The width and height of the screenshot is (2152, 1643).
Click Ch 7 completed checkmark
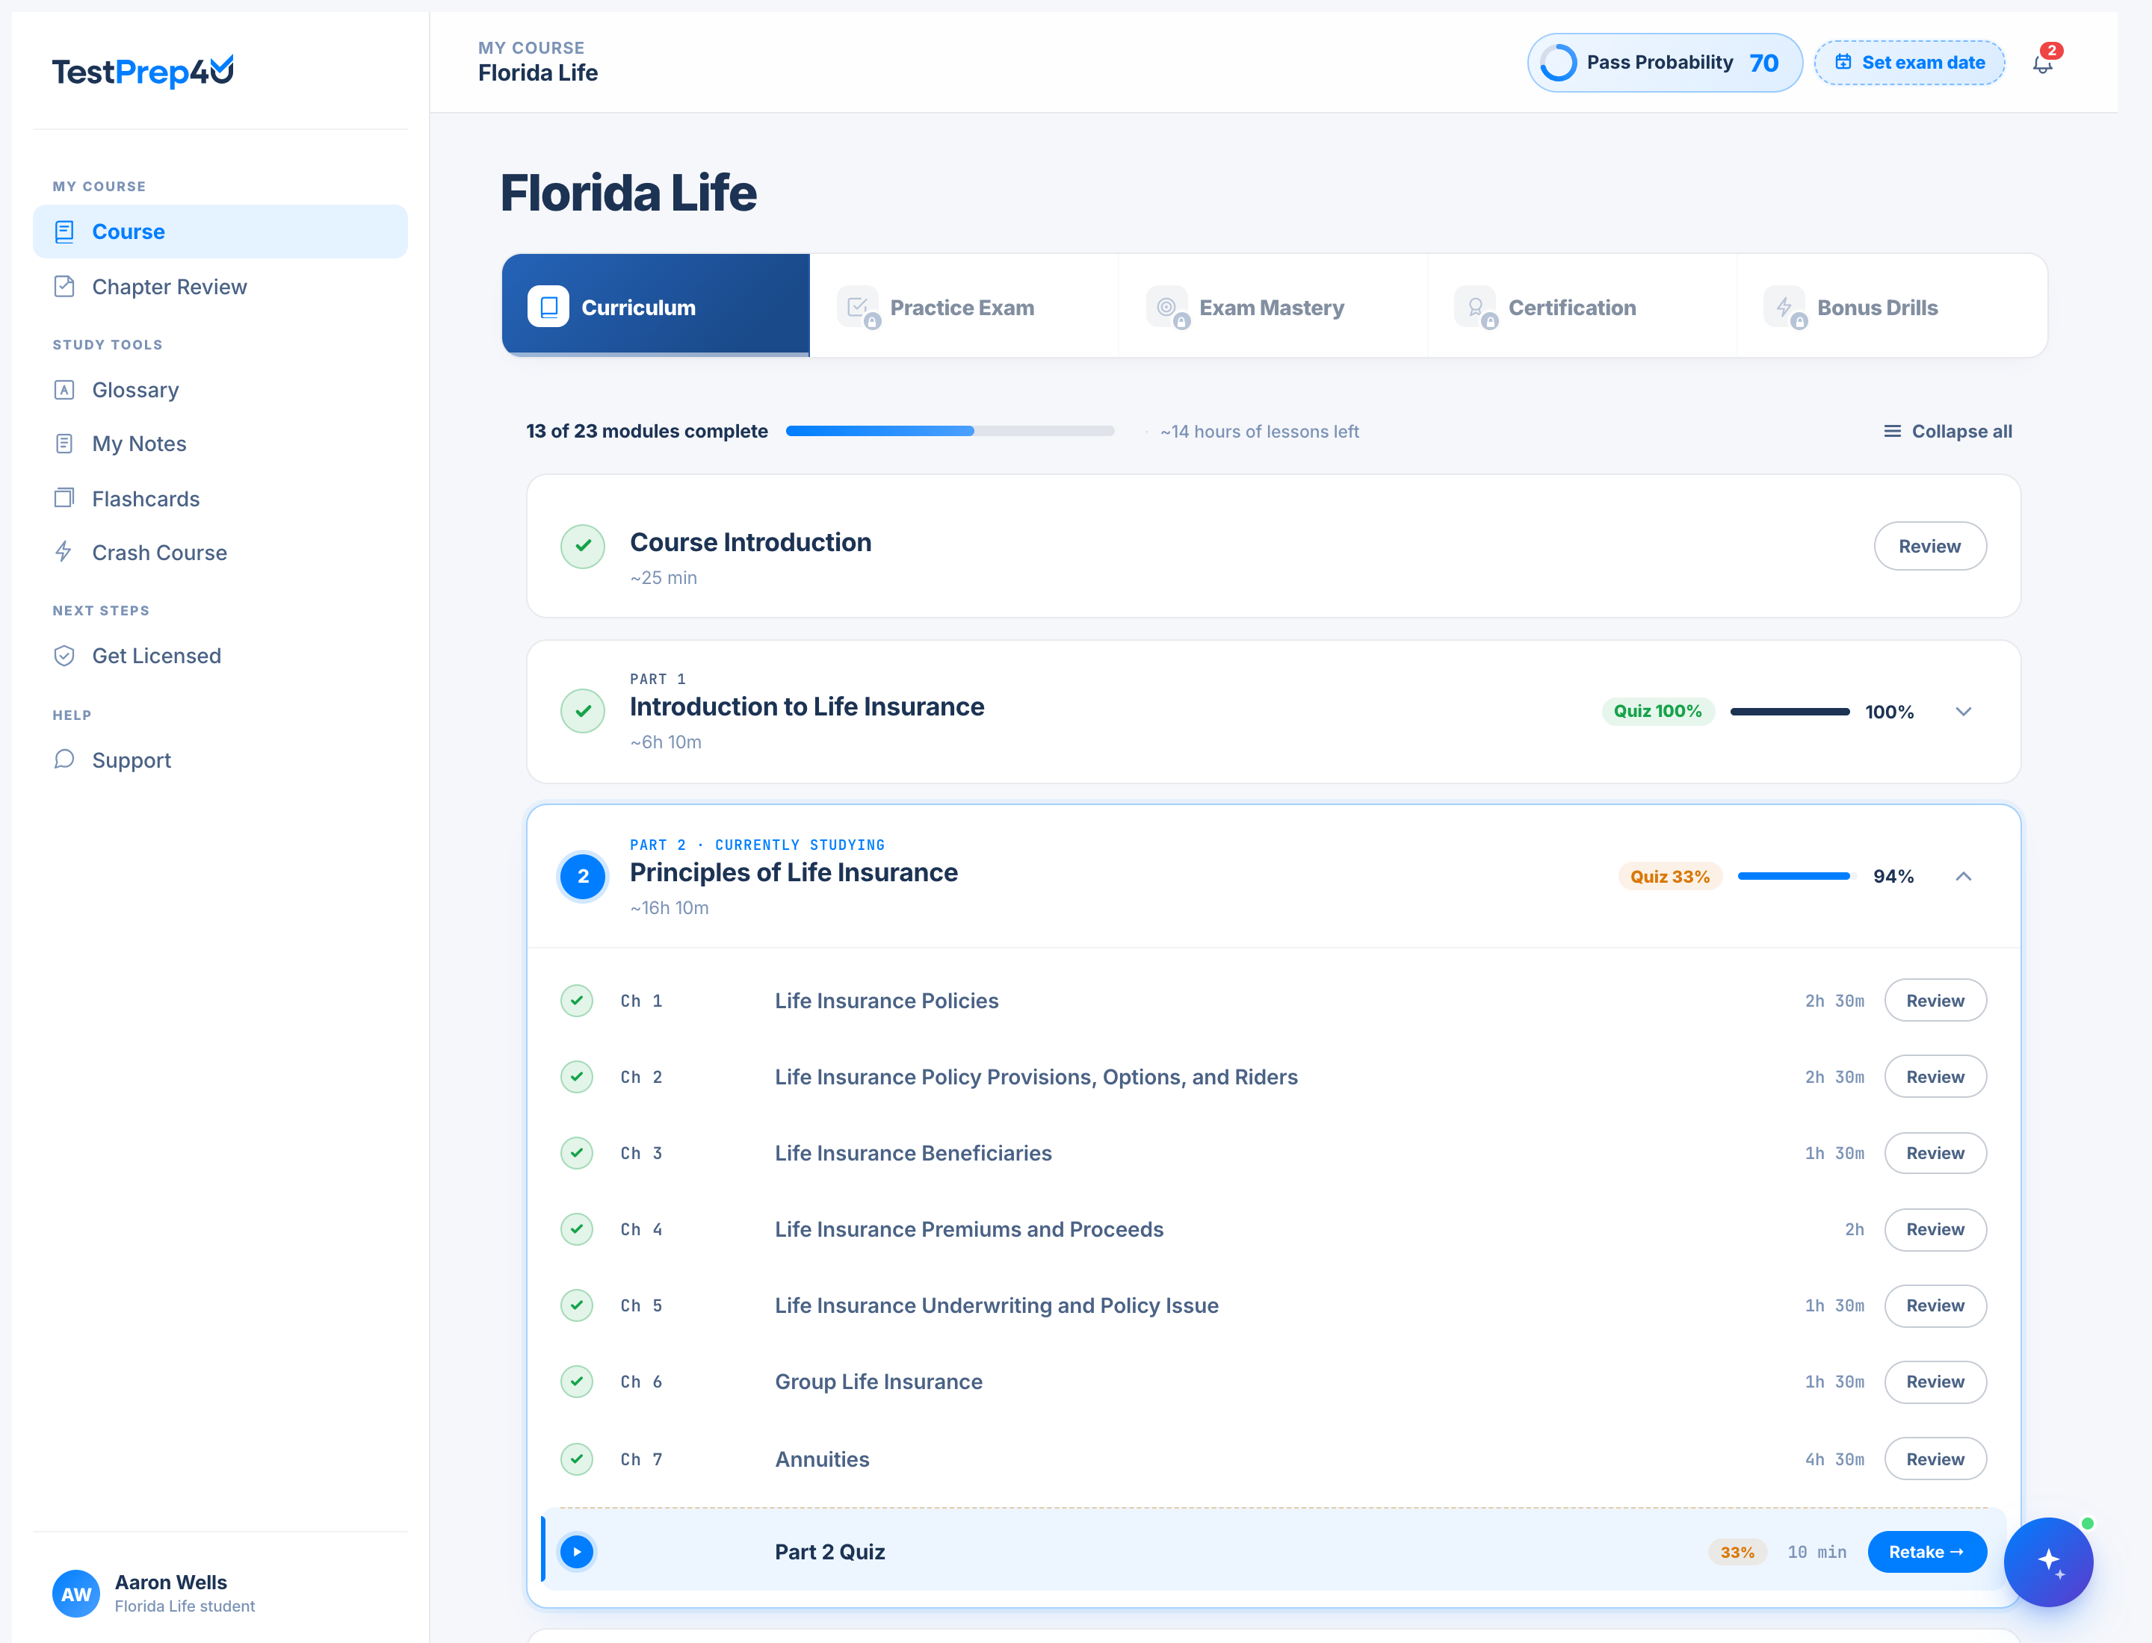click(576, 1459)
